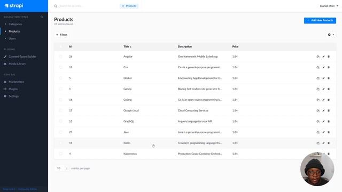
Task: Duplicate the Java product entry
Action: coord(318,132)
